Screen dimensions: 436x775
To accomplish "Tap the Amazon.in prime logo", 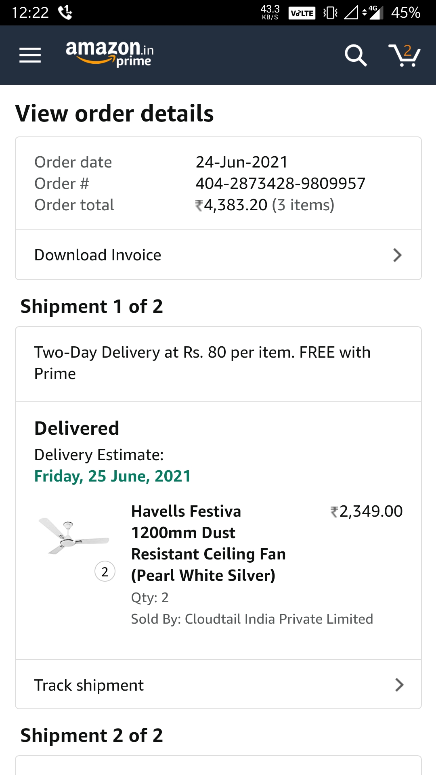I will 109,53.
